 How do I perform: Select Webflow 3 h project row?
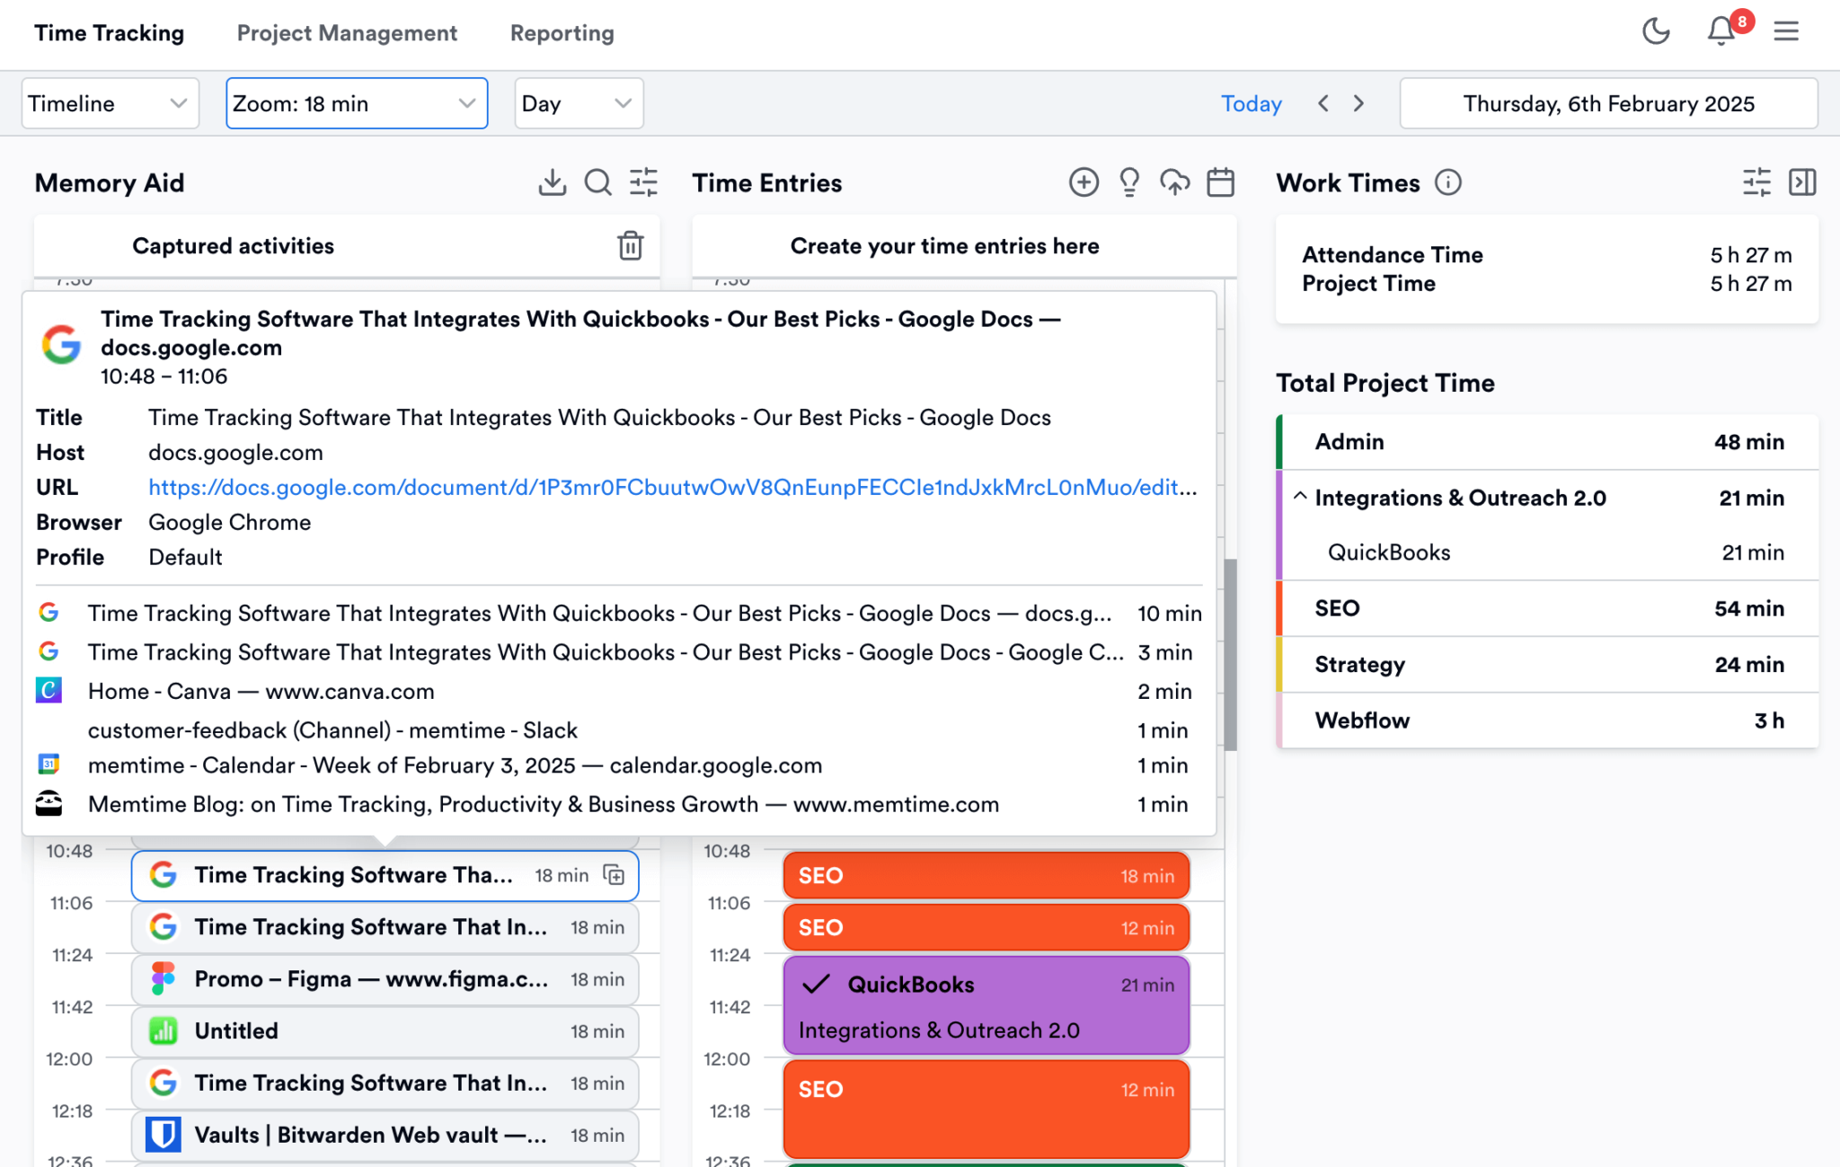point(1549,721)
